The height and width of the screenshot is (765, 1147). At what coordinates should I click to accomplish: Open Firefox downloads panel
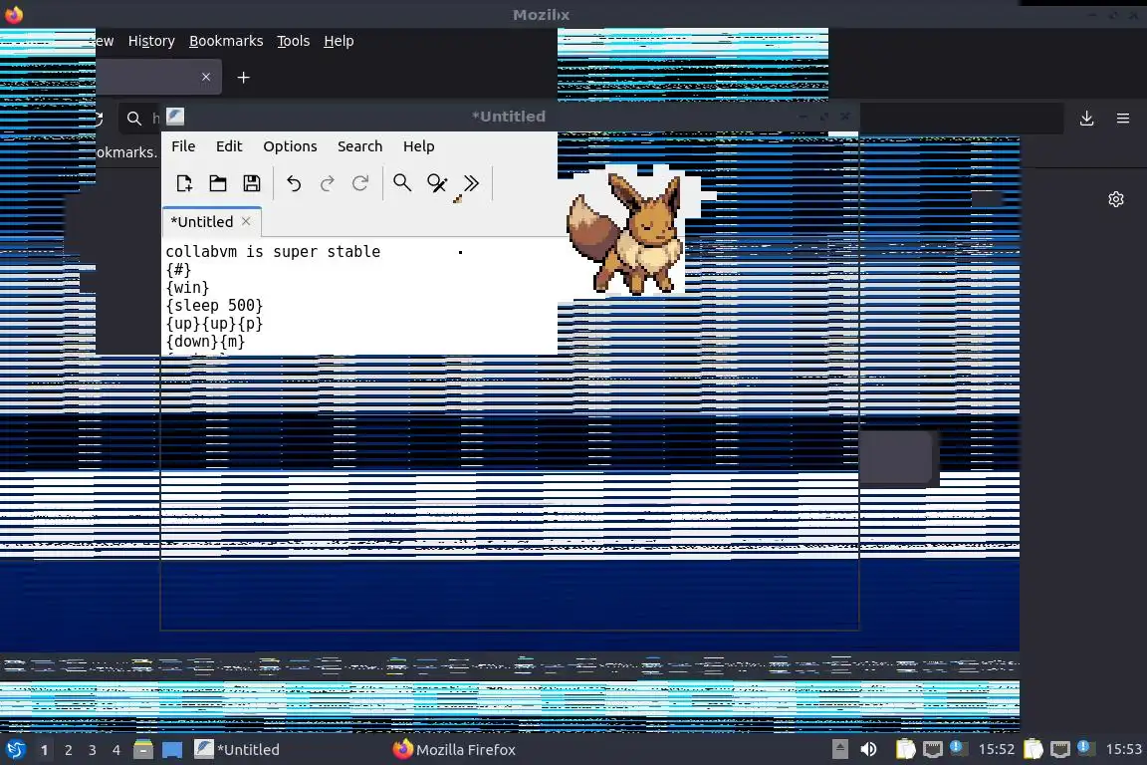(x=1087, y=118)
